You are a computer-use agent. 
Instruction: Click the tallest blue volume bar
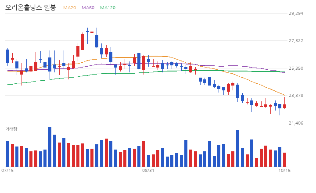[50, 147]
